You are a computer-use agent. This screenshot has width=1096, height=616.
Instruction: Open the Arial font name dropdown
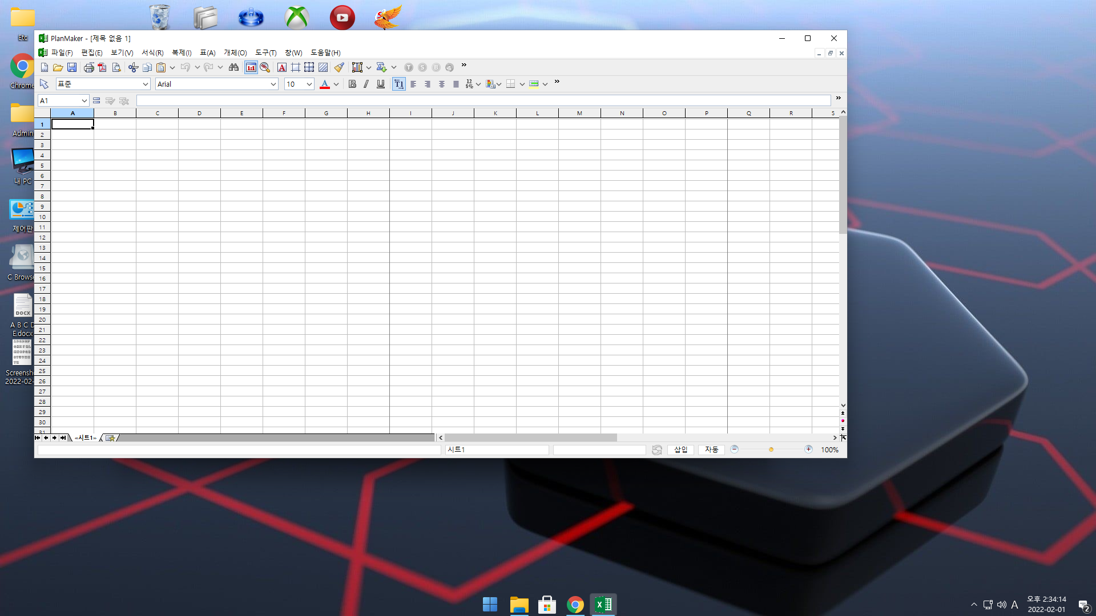pos(273,84)
